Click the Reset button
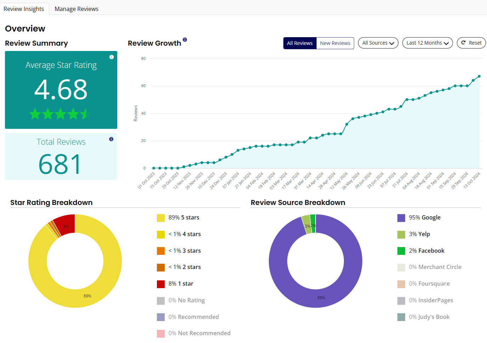The height and width of the screenshot is (343, 487). 471,43
